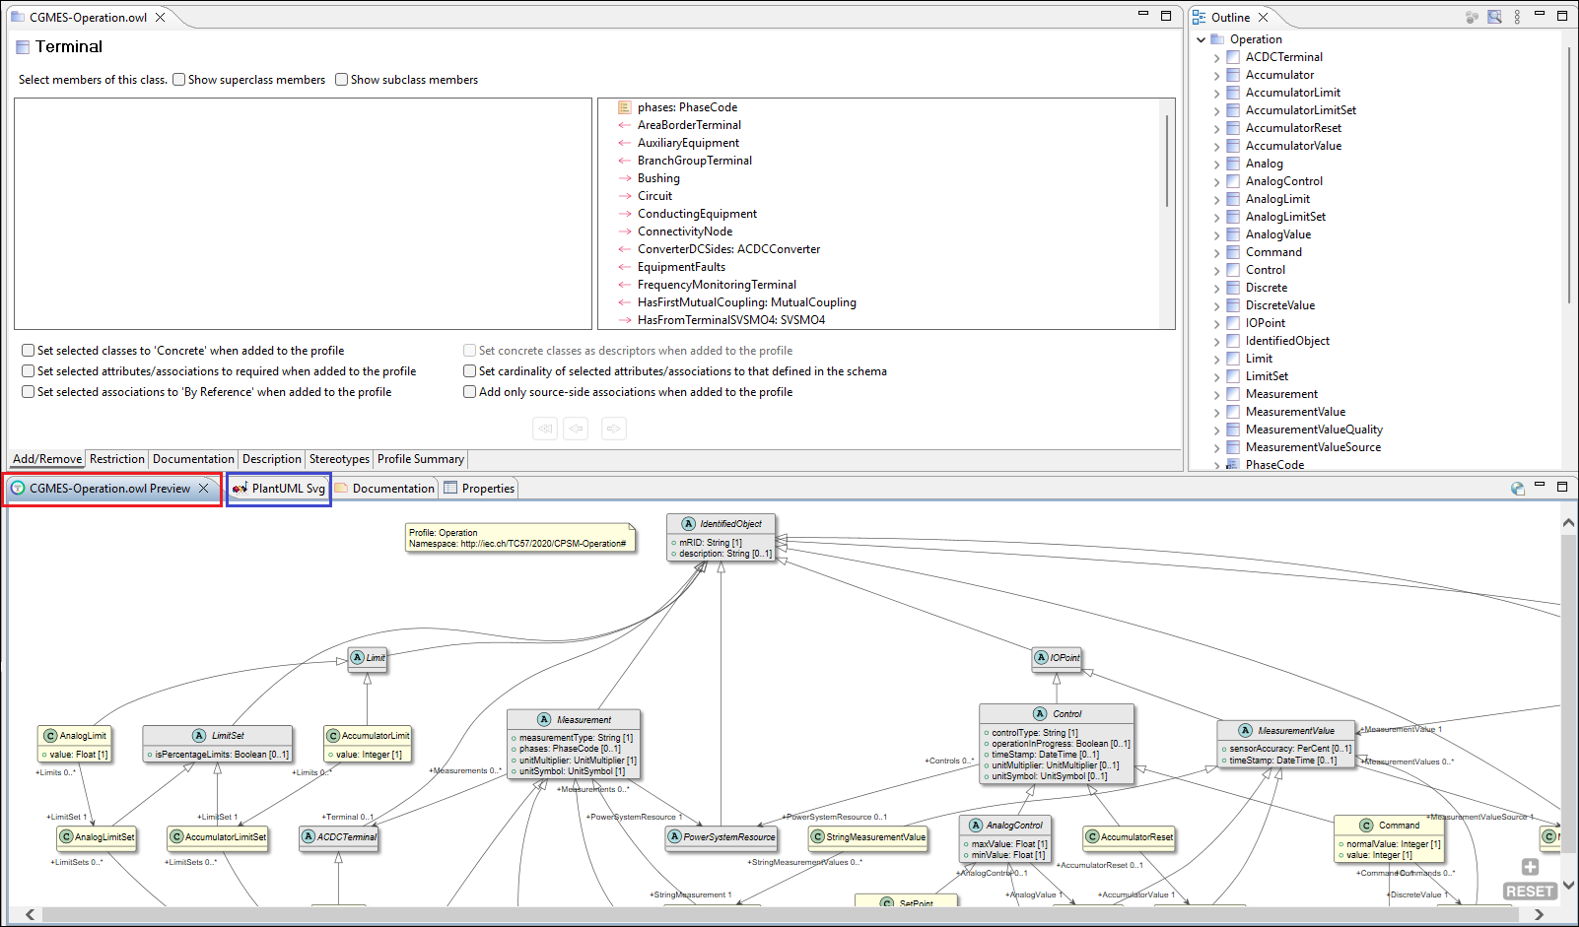Viewport: 1579px width, 927px height.
Task: Switch to the Restriction tab
Action: [117, 459]
